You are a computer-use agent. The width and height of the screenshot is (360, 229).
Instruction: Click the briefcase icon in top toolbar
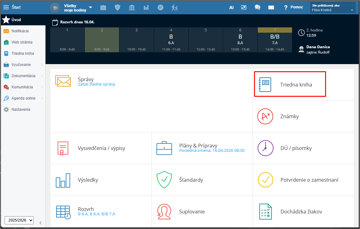[x=103, y=7]
